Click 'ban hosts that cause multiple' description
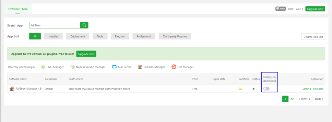The image size is (332, 122). [100, 89]
